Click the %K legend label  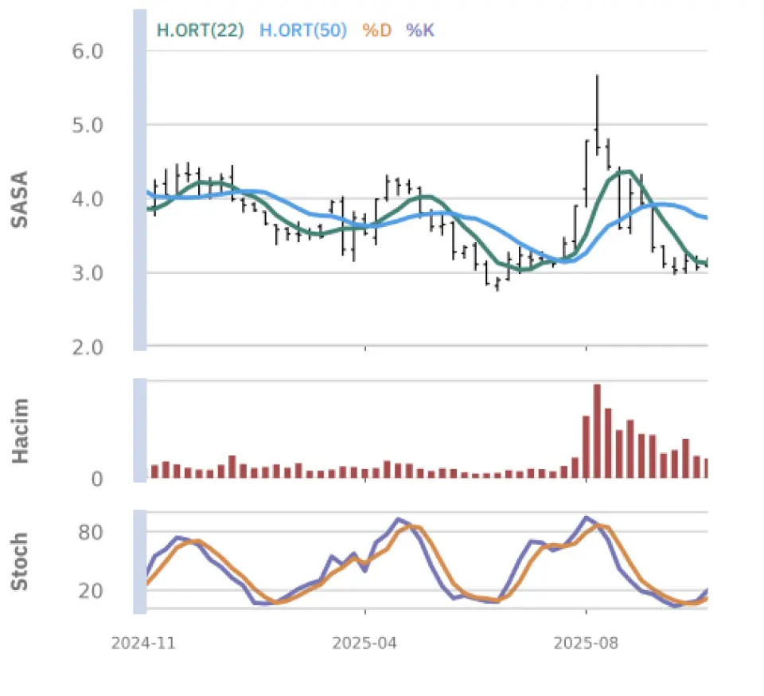(420, 31)
